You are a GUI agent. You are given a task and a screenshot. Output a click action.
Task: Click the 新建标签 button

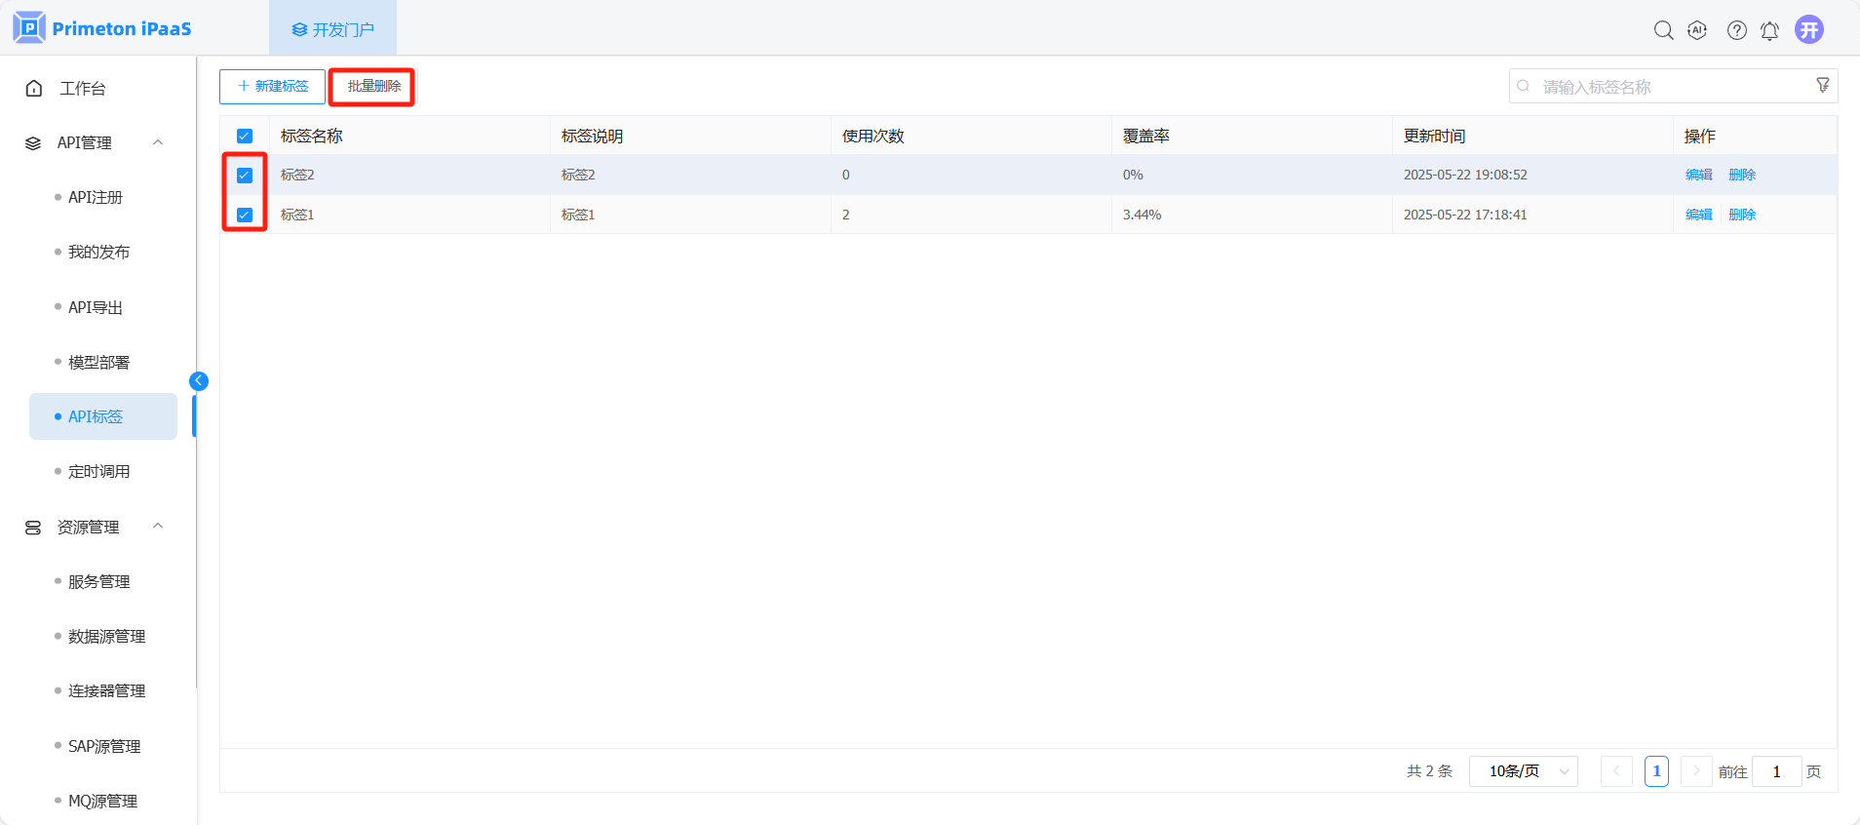coord(272,86)
